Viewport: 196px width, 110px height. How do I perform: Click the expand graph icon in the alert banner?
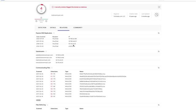[159, 7]
